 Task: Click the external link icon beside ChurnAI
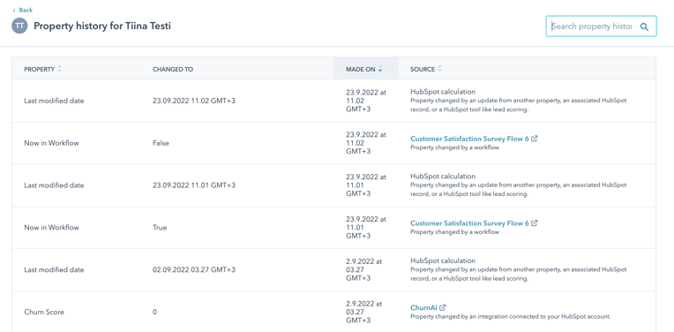(443, 307)
